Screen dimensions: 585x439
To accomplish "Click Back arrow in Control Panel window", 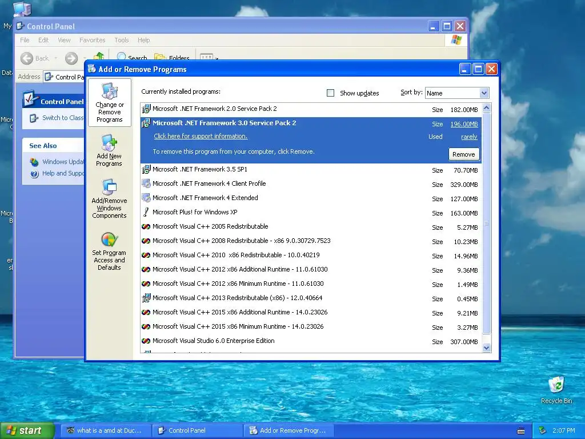I will point(27,58).
